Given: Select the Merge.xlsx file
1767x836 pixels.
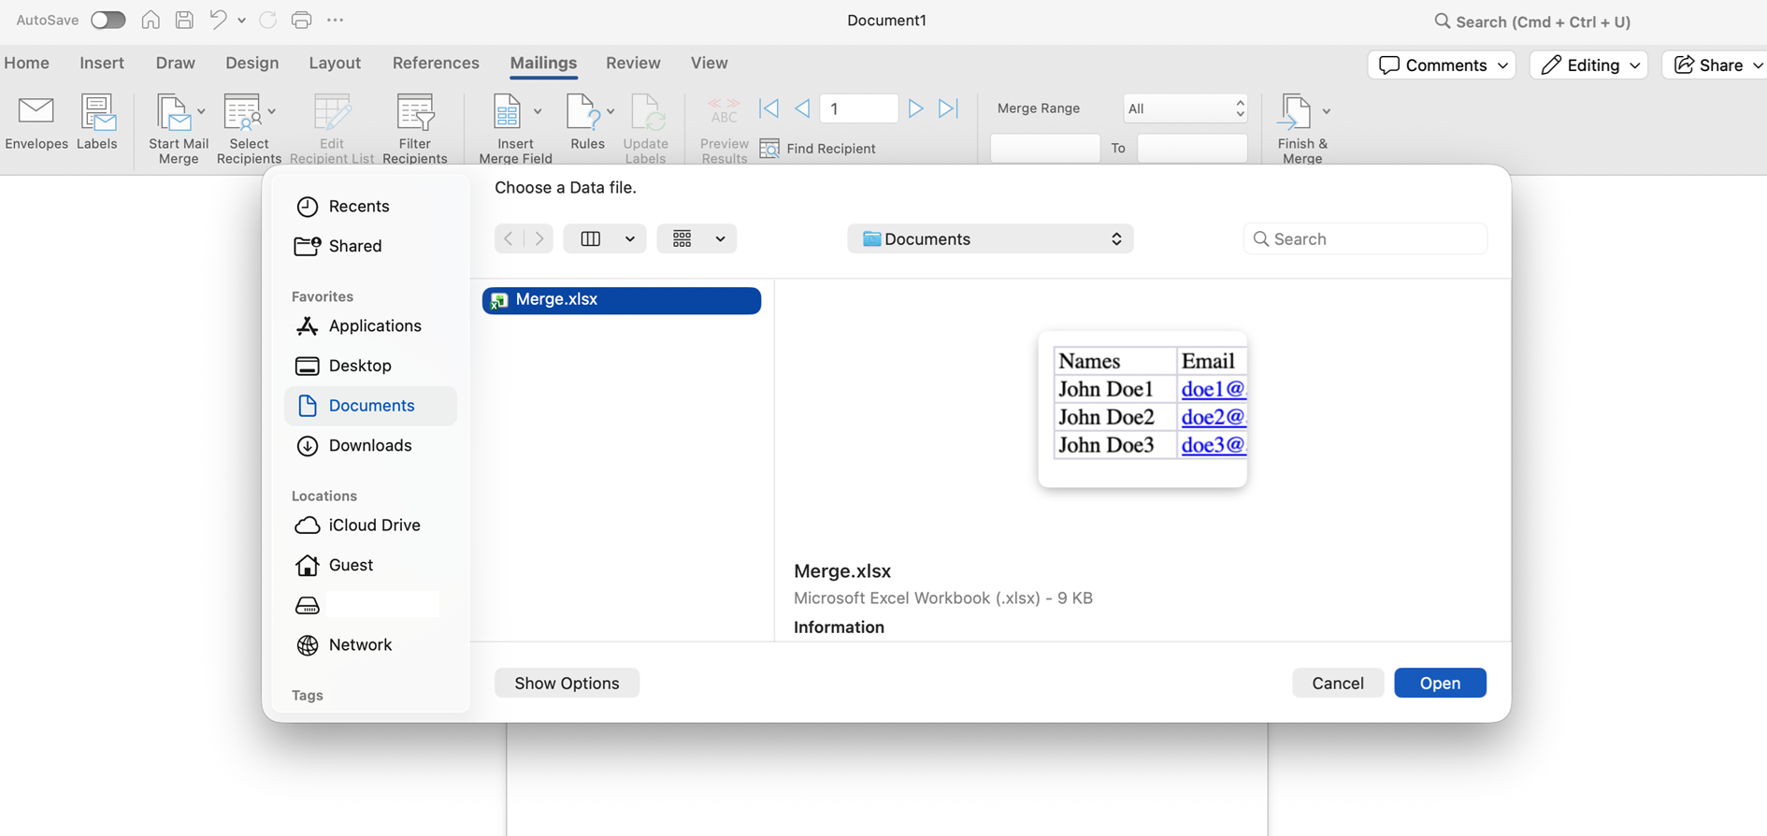Looking at the screenshot, I should tap(622, 300).
